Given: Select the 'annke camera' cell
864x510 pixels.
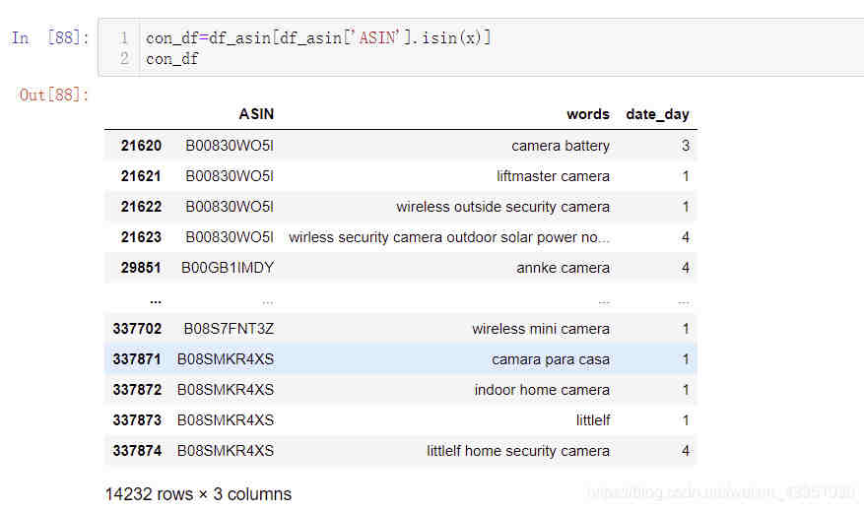Looking at the screenshot, I should click(563, 268).
